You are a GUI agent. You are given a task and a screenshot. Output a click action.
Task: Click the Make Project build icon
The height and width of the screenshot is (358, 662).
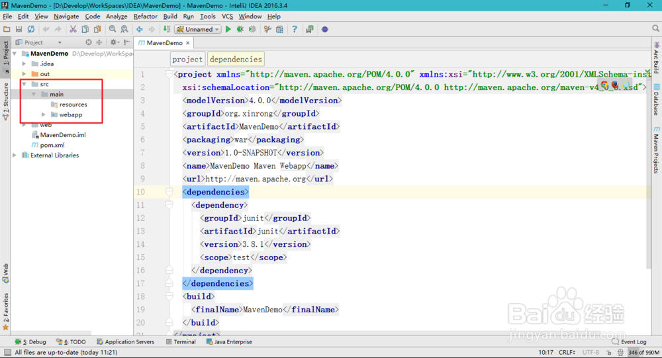click(x=167, y=29)
